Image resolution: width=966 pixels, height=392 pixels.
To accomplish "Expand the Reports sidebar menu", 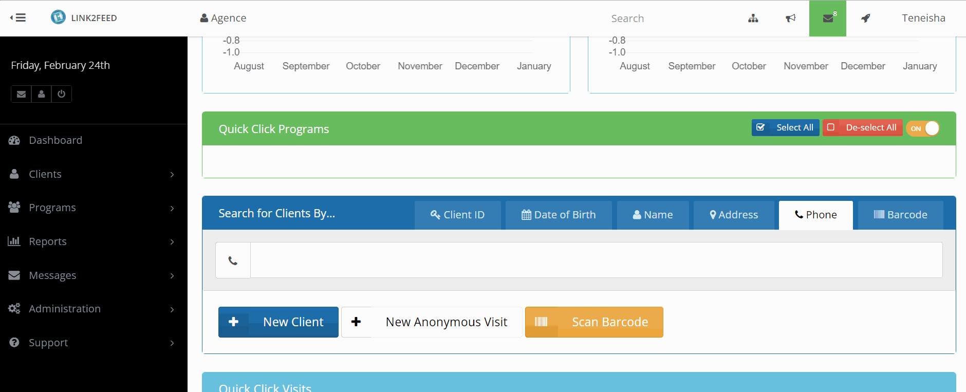I will [x=92, y=241].
